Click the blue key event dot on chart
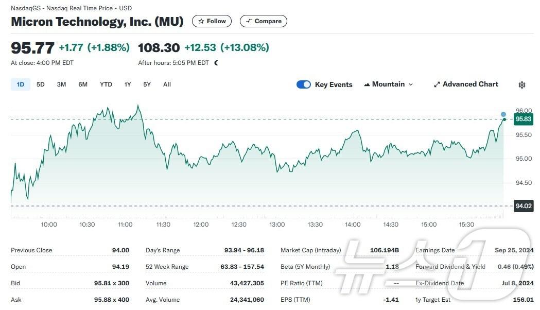The height and width of the screenshot is (310, 540). (503, 114)
